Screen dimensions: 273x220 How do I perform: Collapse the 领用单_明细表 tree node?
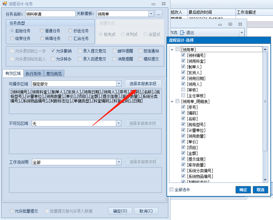[172, 102]
